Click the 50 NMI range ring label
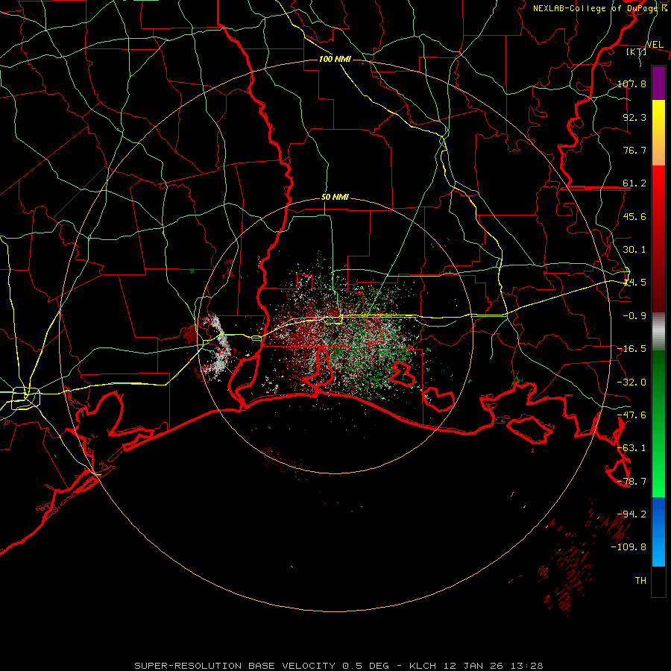671x671 pixels. [335, 197]
